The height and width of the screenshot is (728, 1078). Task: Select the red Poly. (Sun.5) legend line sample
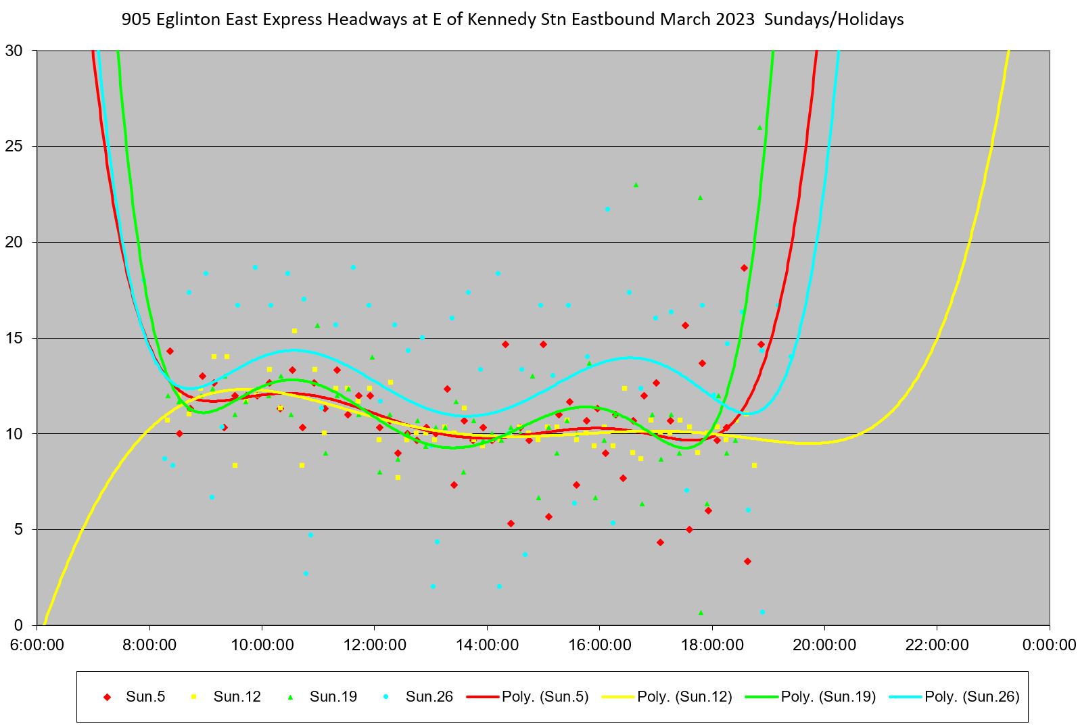point(483,697)
